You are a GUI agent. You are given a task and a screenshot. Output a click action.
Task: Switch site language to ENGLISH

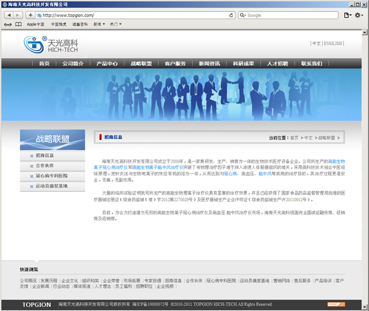pos(333,43)
